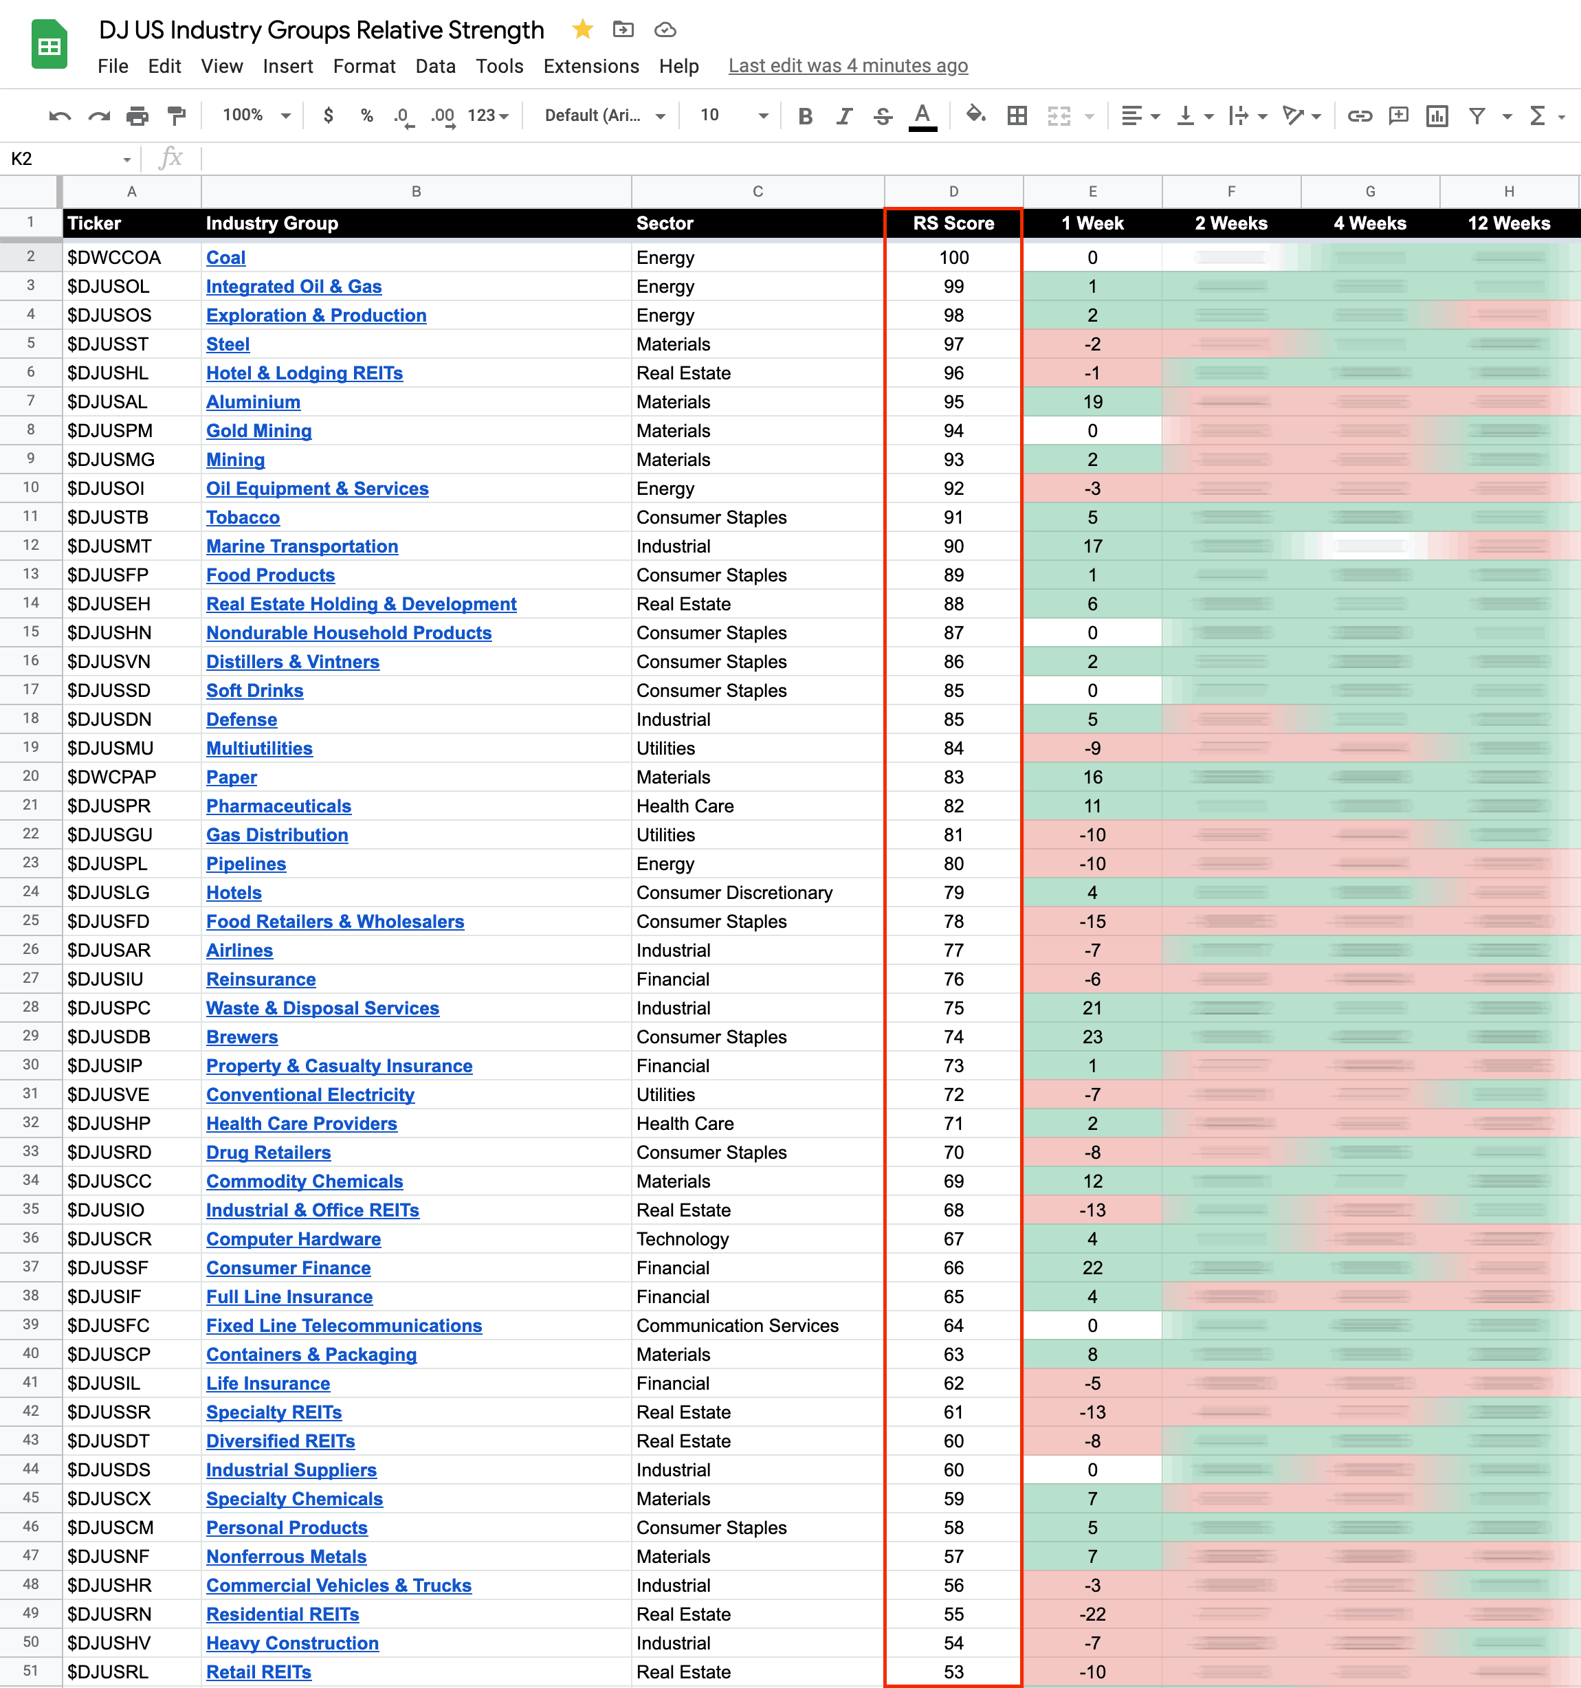This screenshot has height=1688, width=1581.
Task: Open the last edit version history link
Action: [848, 66]
